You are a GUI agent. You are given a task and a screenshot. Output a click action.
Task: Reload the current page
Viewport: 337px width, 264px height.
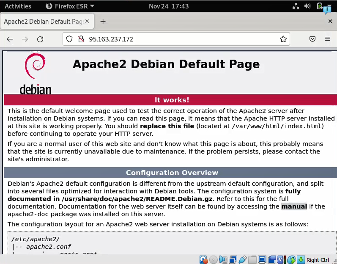pos(40,39)
